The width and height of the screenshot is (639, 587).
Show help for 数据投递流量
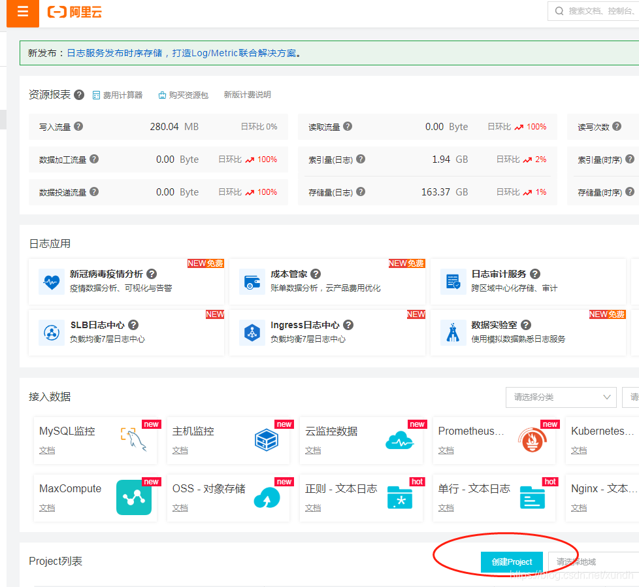coord(94,192)
